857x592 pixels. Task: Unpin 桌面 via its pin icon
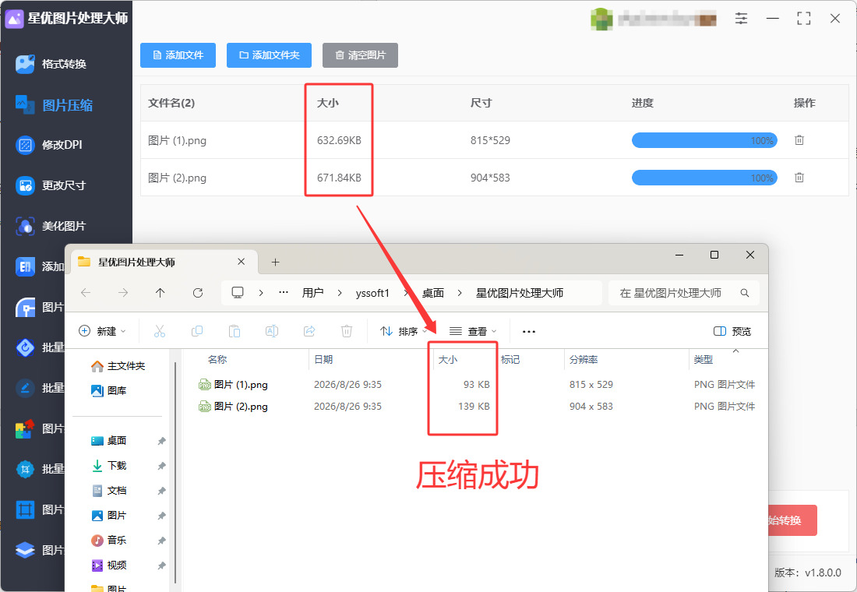coord(162,441)
